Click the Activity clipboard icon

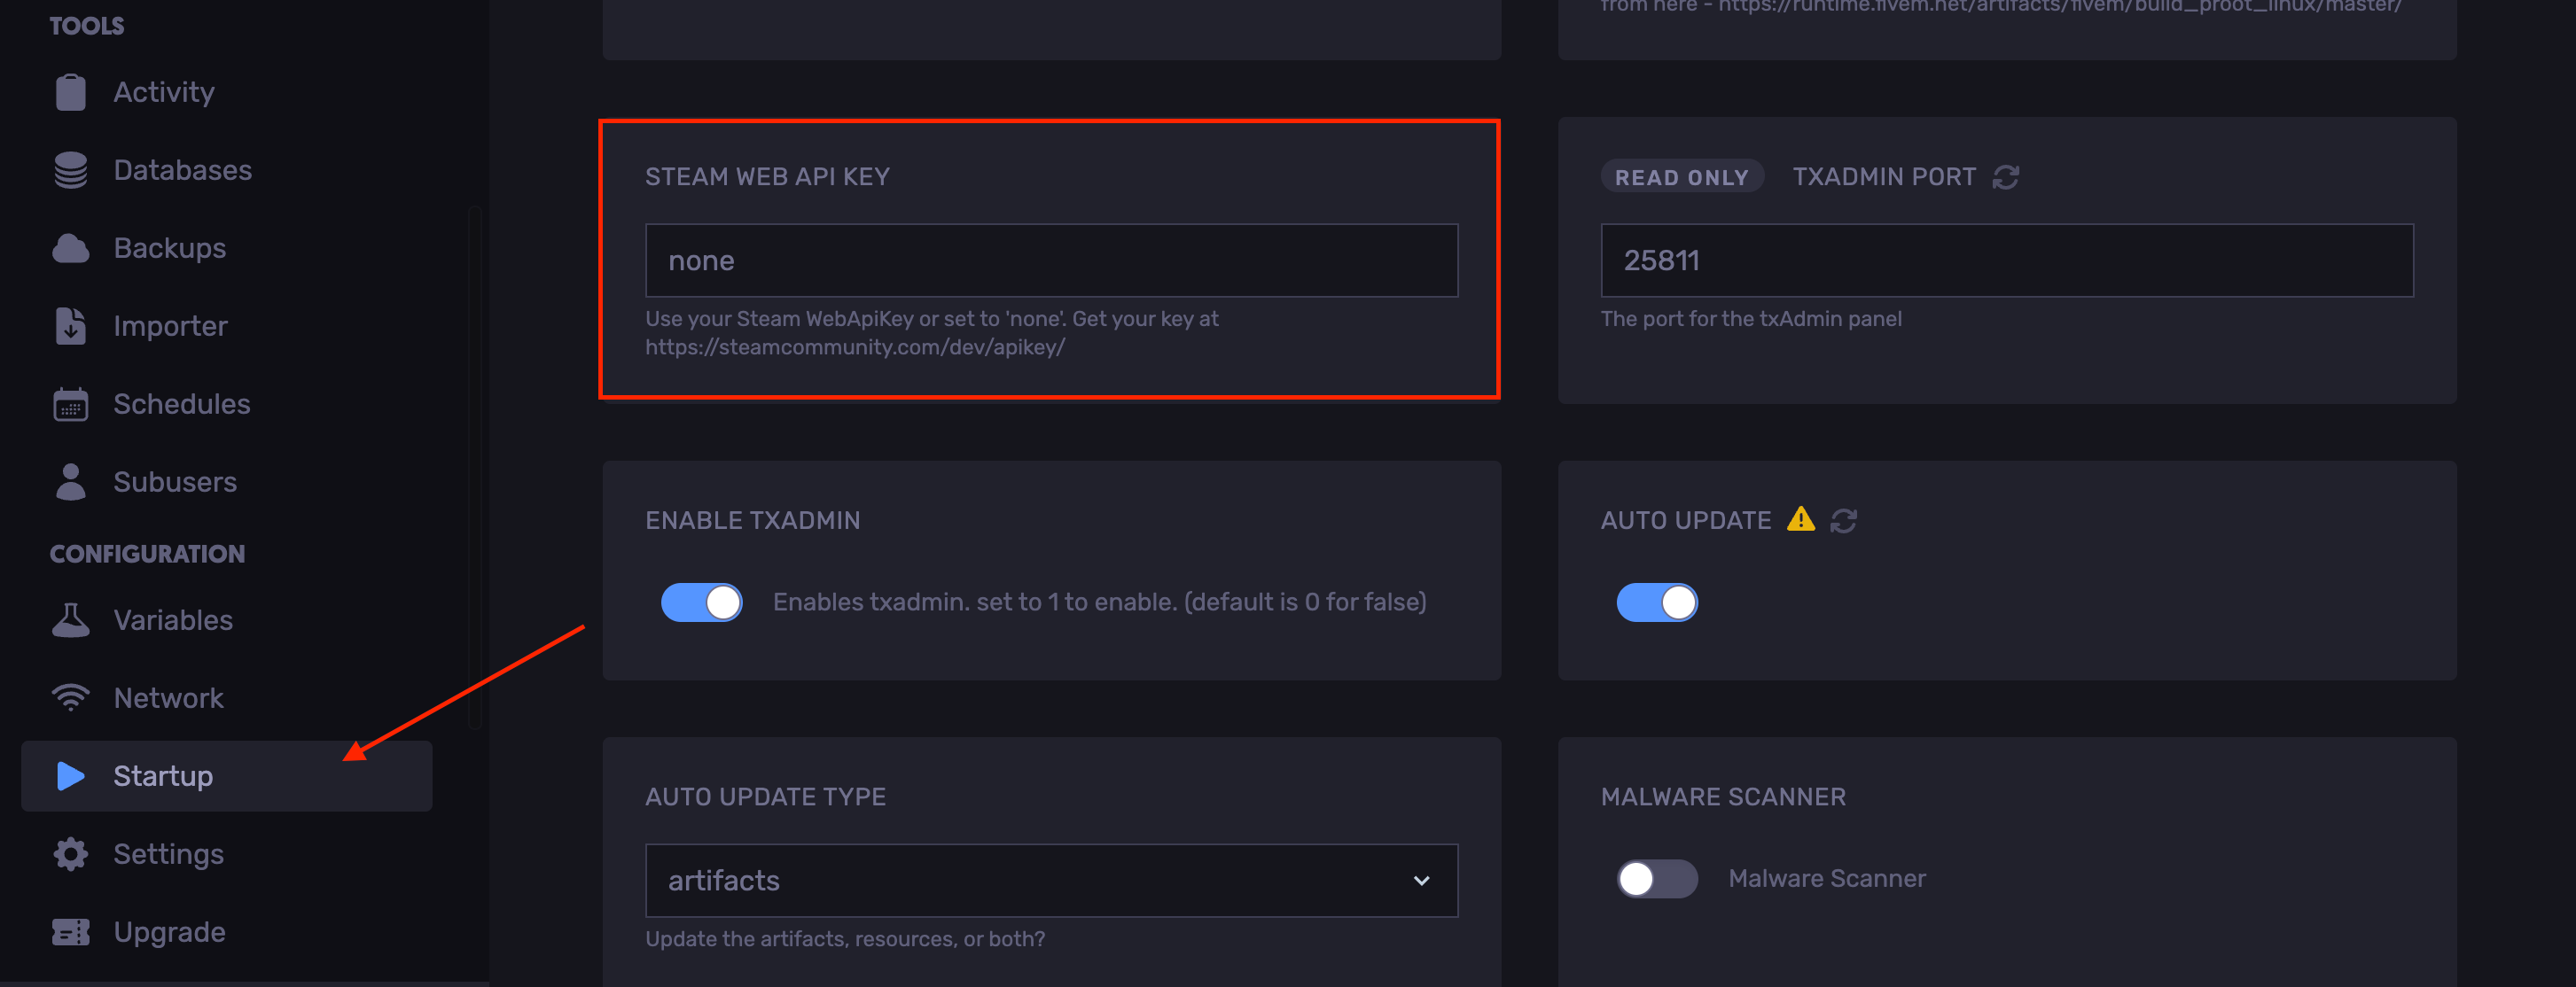pos(70,92)
